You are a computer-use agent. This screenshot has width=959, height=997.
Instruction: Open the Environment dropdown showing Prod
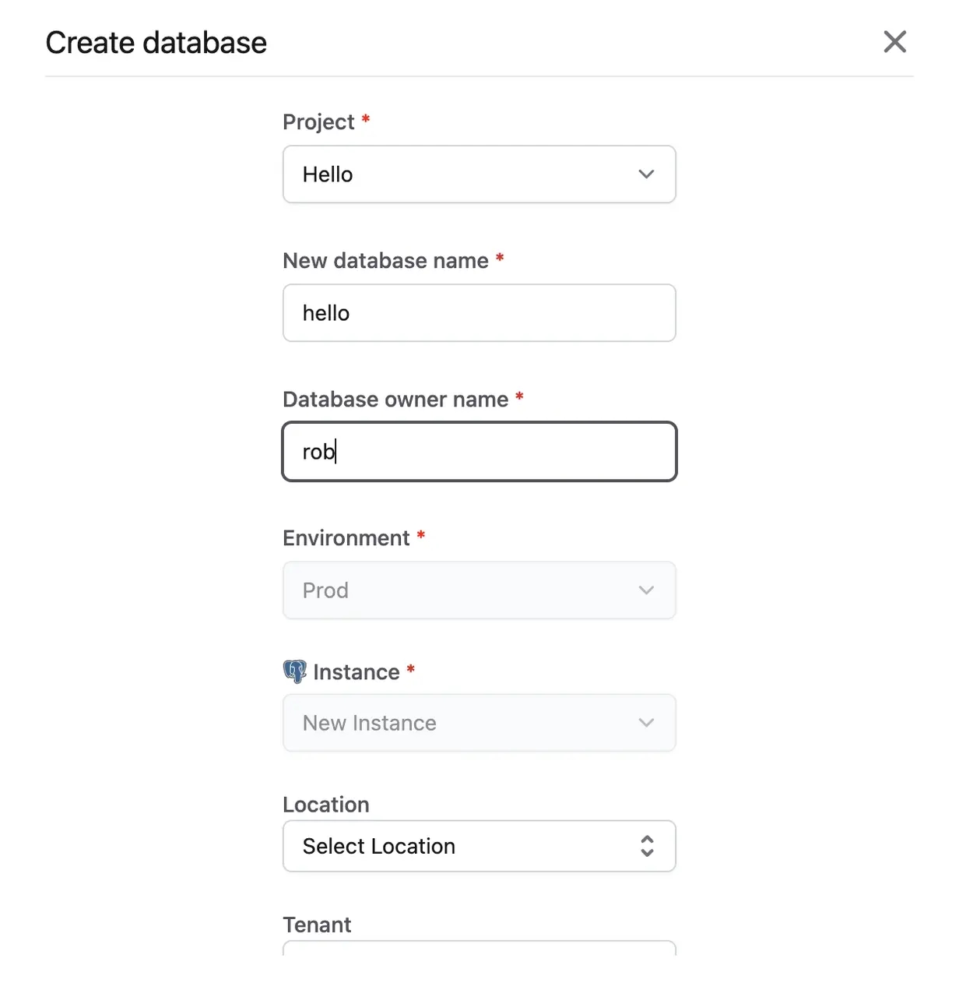point(479,590)
